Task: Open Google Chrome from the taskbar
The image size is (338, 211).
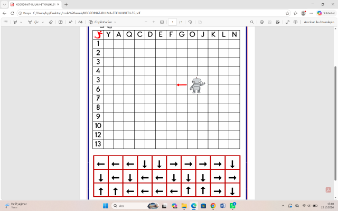Action: coord(213,206)
